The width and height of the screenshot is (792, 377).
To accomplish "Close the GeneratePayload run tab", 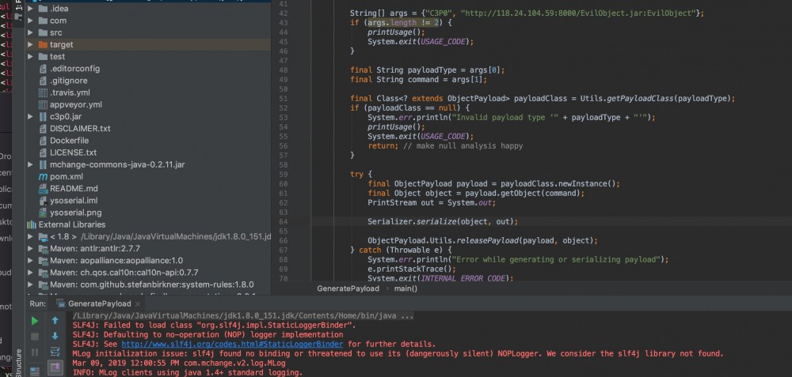I will coord(137,304).
